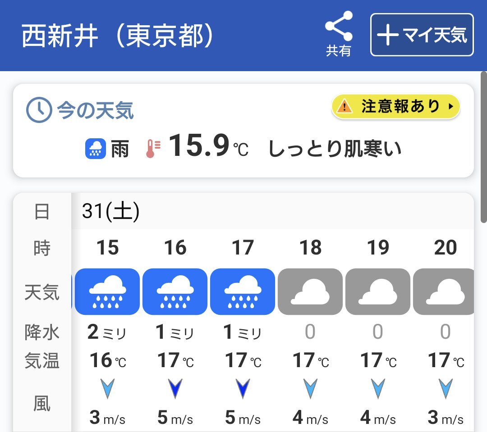Screen dimensions: 487x432
Task: Select the rain icon for 15時
Action: pos(107,291)
